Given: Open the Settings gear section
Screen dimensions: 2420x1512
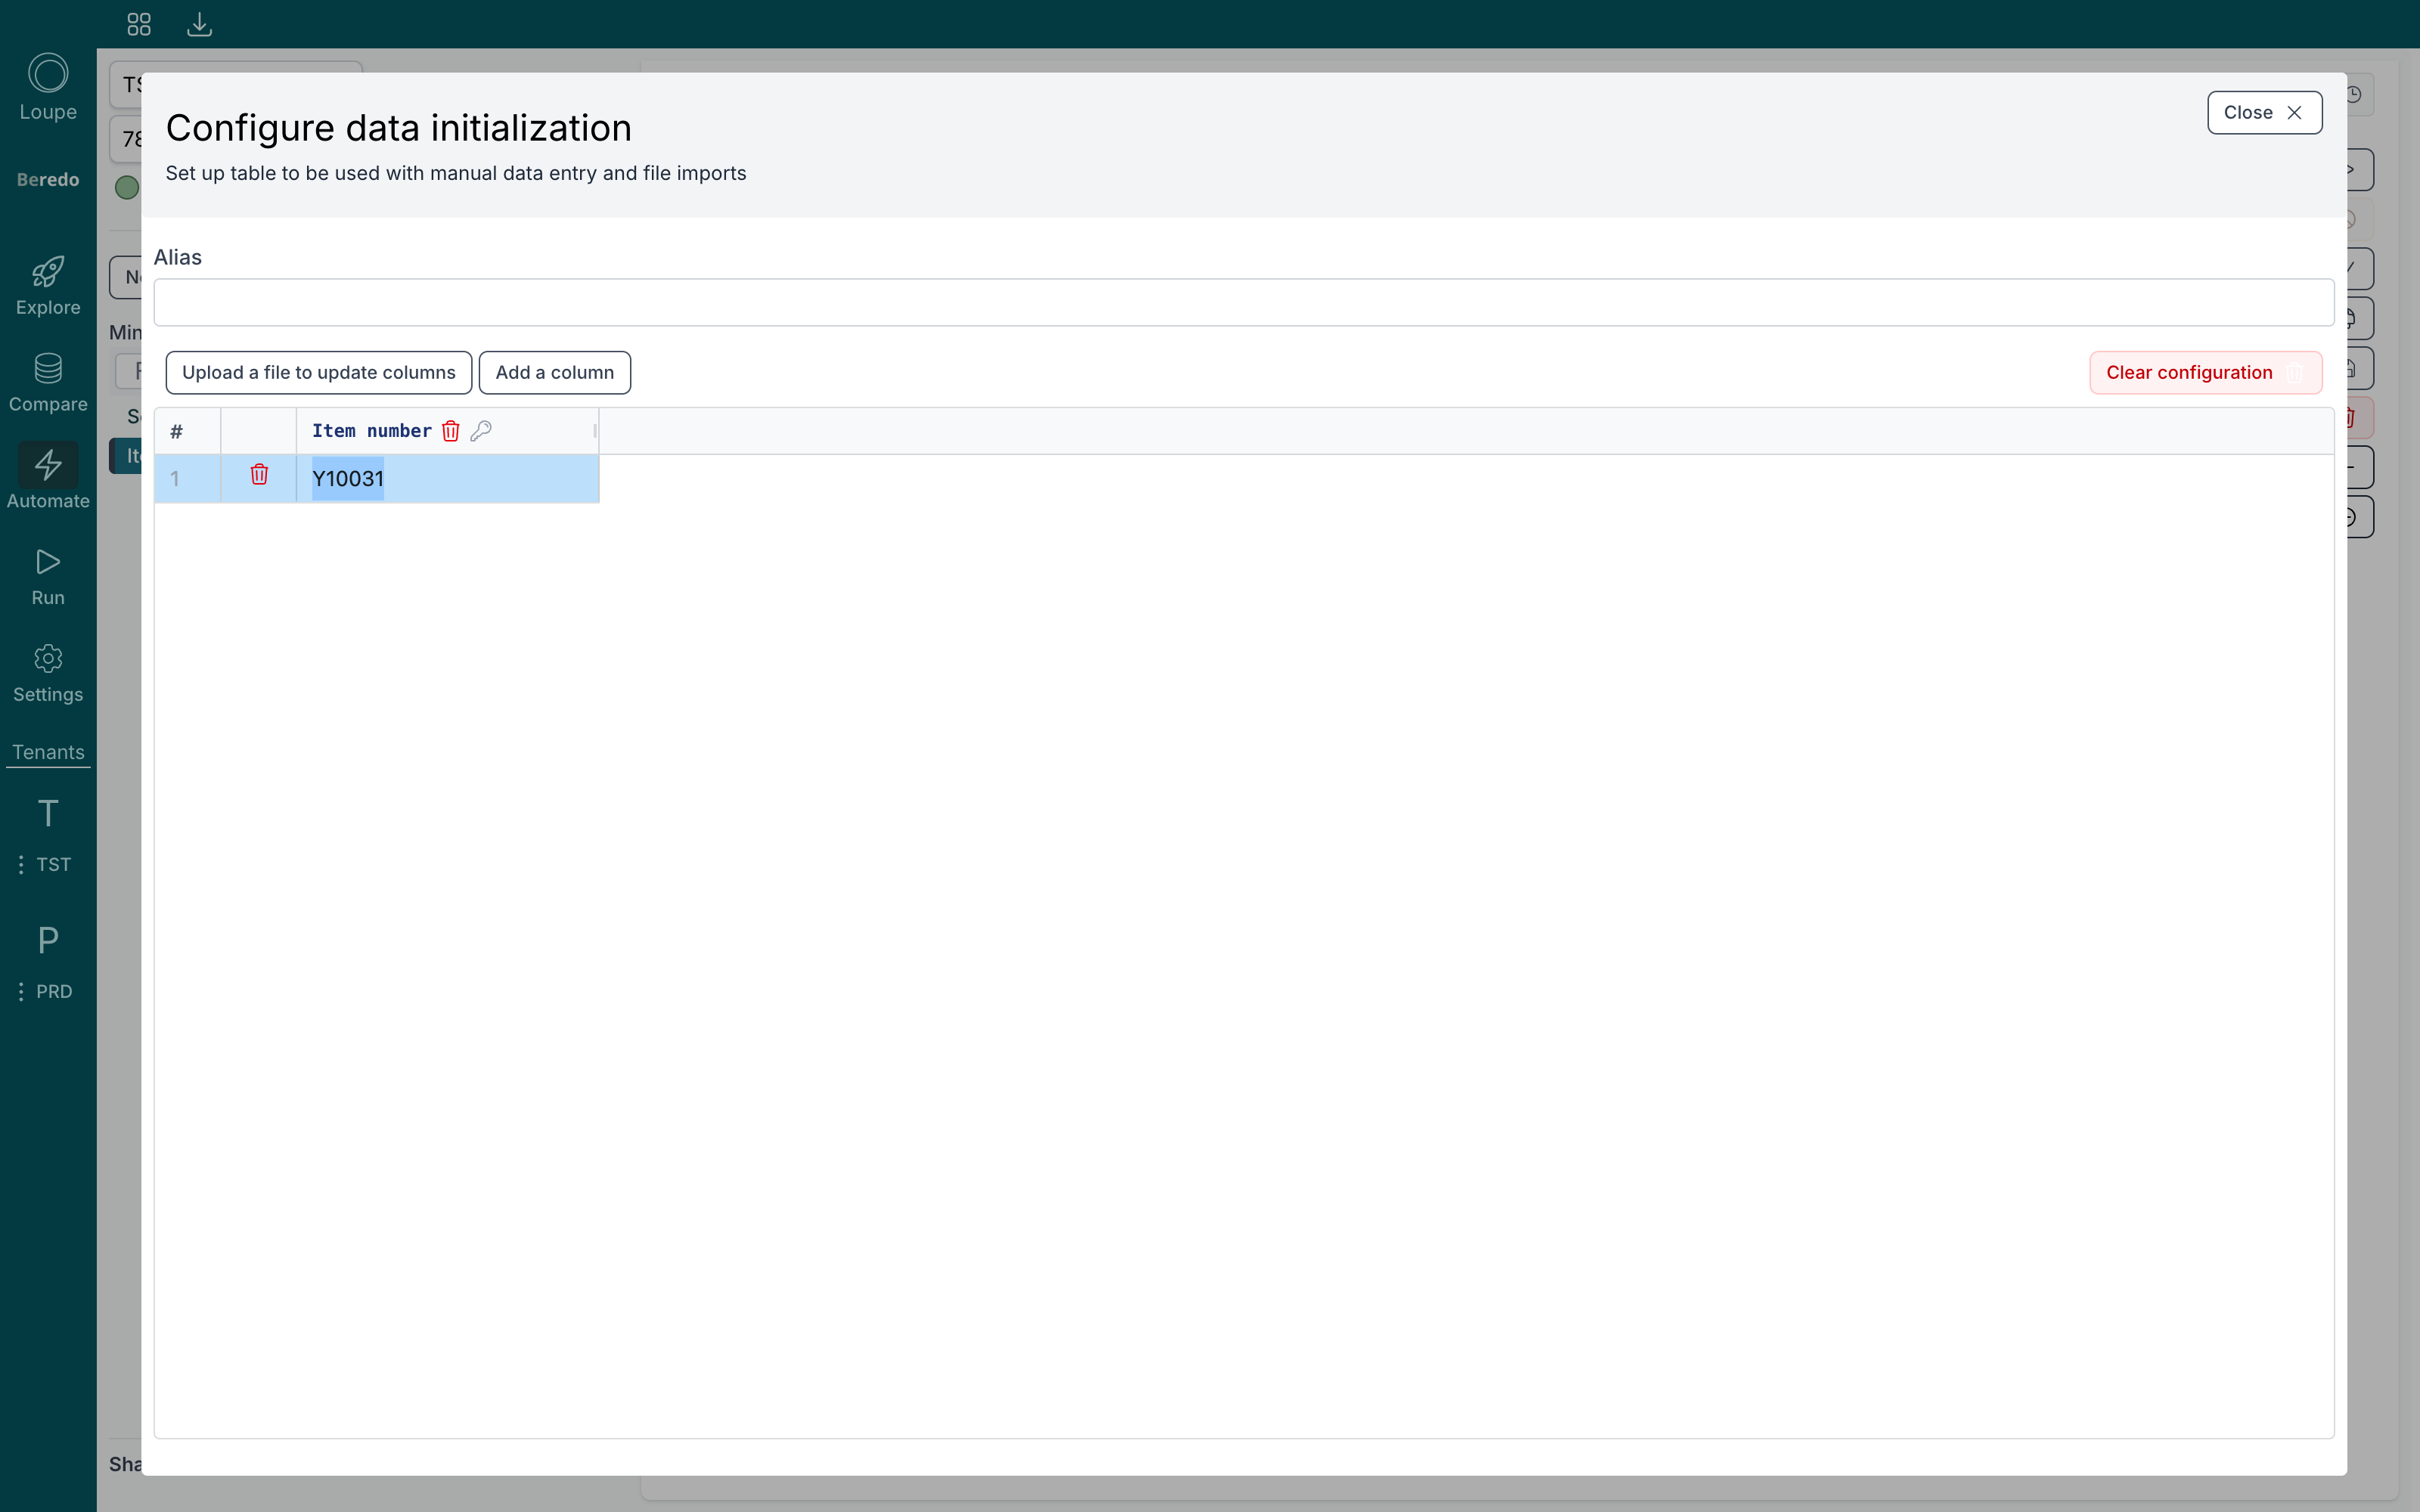Looking at the screenshot, I should click(x=48, y=673).
